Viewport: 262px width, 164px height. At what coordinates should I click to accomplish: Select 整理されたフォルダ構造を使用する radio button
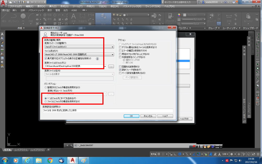[x=46, y=88]
